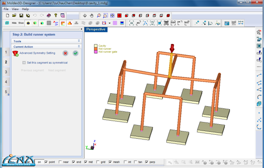
Task: Go to step 3 in the sidebar
Action: click(6, 72)
